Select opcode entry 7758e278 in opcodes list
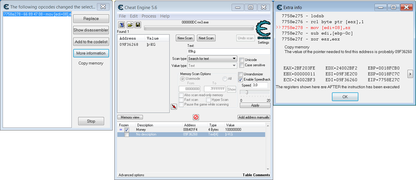 (37, 14)
